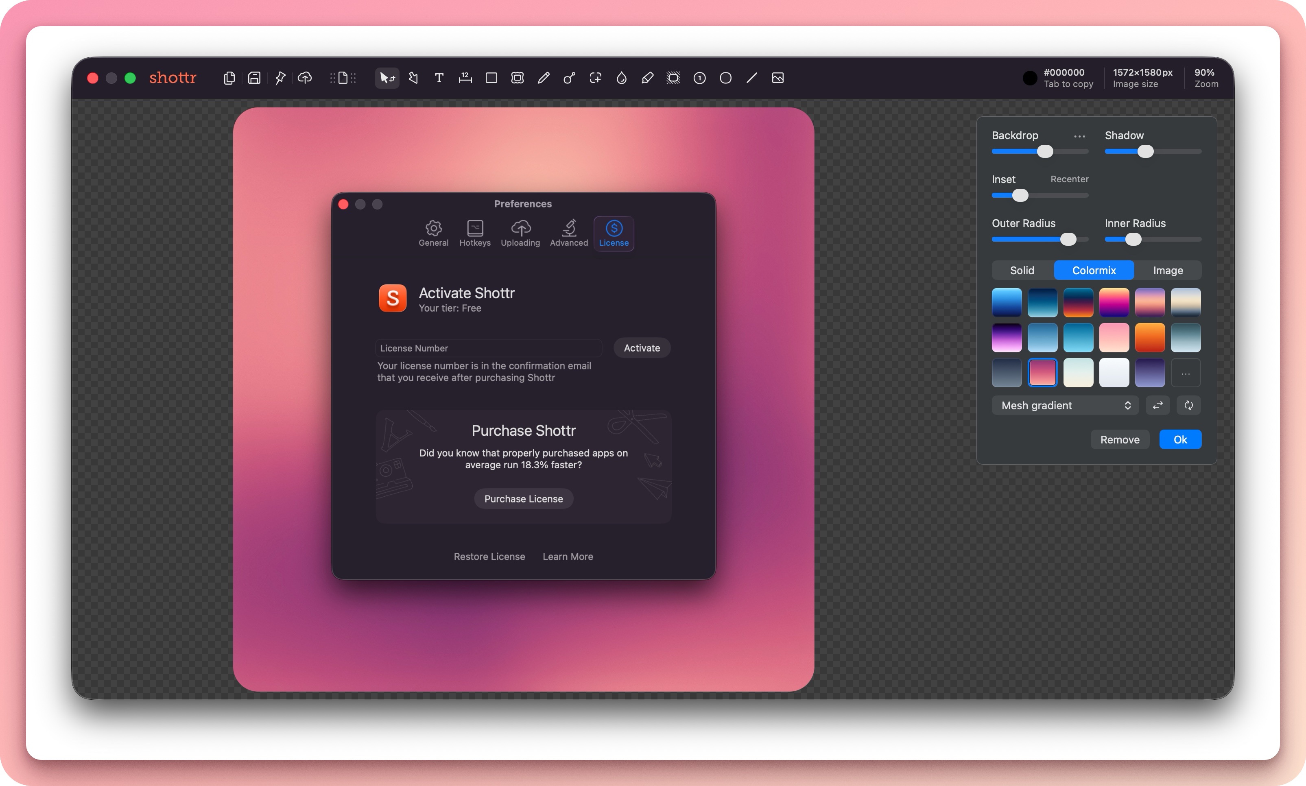Expand more color swatches with the ellipsis tile
Viewport: 1306px width, 786px height.
(x=1185, y=373)
